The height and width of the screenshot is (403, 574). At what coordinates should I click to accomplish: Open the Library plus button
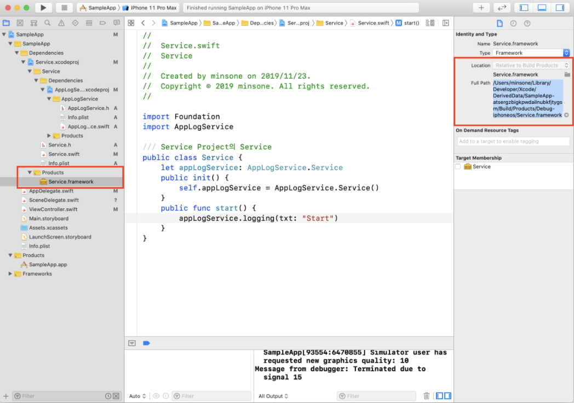click(x=481, y=8)
